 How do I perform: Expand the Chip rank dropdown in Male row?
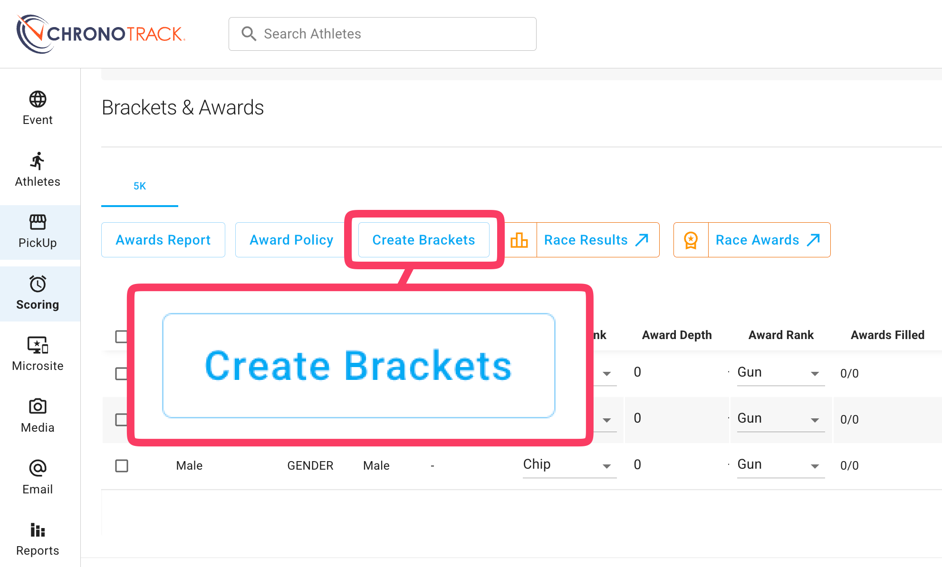pyautogui.click(x=569, y=465)
